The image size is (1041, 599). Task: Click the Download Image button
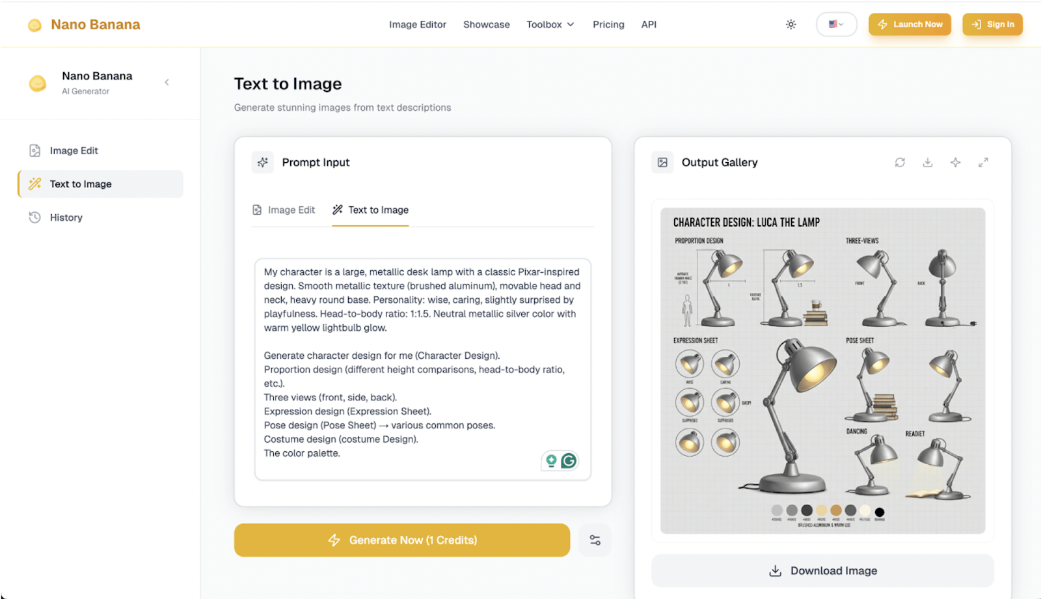pyautogui.click(x=822, y=571)
